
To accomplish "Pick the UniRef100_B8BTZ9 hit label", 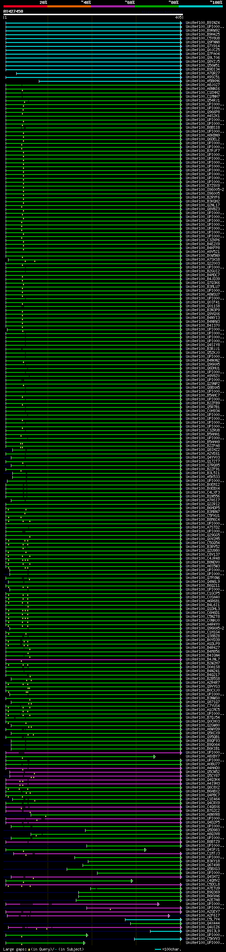I will tap(203, 842).
